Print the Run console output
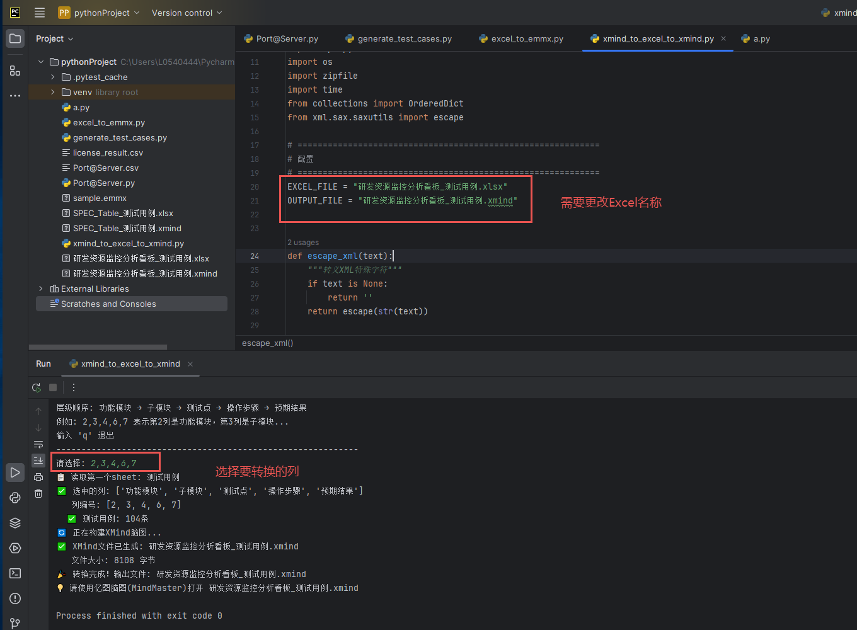The width and height of the screenshot is (857, 630). 38,477
